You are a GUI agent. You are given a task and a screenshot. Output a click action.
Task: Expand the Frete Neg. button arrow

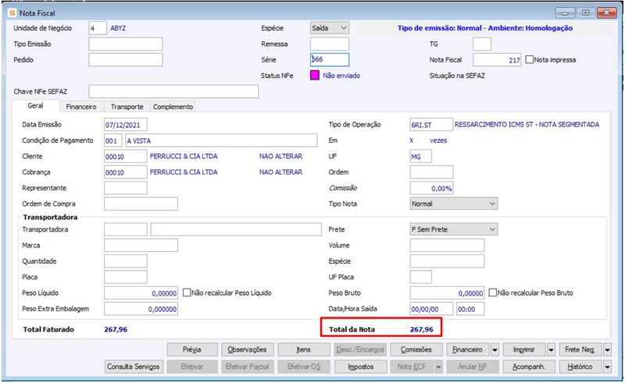[x=607, y=350]
